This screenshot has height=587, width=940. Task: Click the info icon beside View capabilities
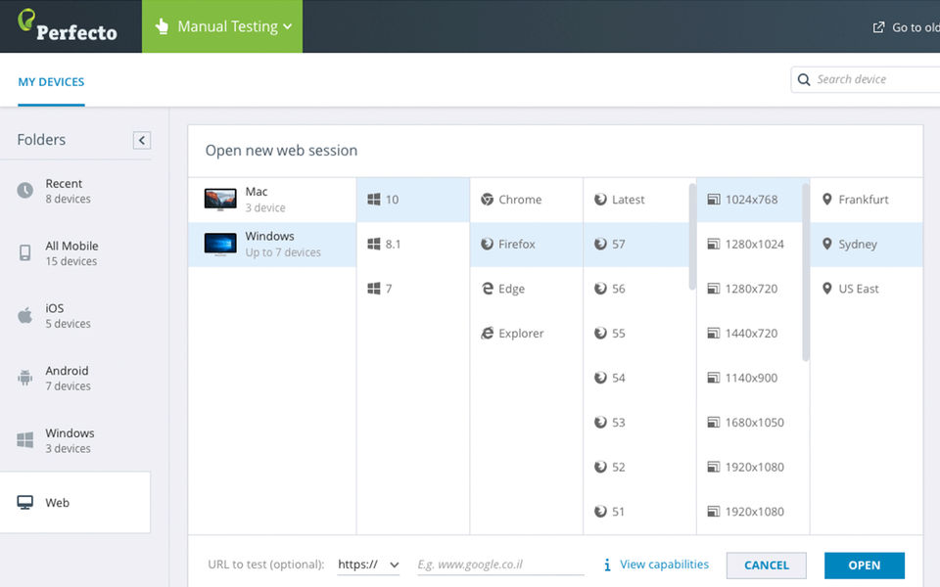click(607, 564)
